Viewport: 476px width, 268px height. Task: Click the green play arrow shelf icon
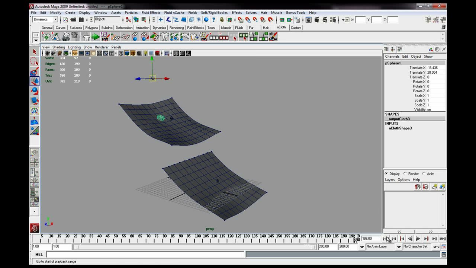pos(96,36)
